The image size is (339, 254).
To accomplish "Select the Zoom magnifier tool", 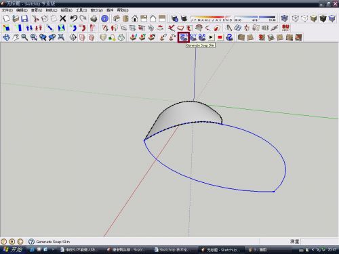I will point(24,37).
